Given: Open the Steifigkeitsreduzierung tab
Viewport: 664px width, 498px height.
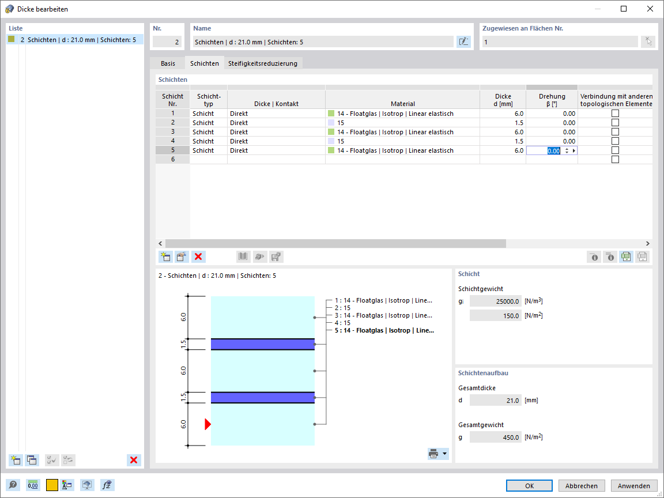Looking at the screenshot, I should coord(263,63).
